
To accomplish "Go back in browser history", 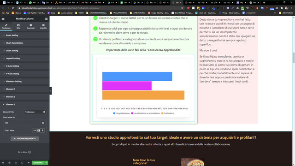I will (x=3, y=8).
